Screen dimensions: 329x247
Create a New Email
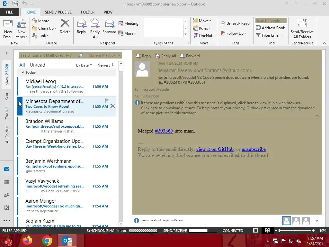(8, 29)
